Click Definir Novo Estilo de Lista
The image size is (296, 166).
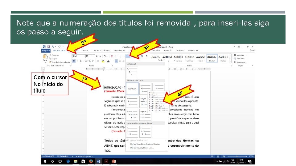142,148
